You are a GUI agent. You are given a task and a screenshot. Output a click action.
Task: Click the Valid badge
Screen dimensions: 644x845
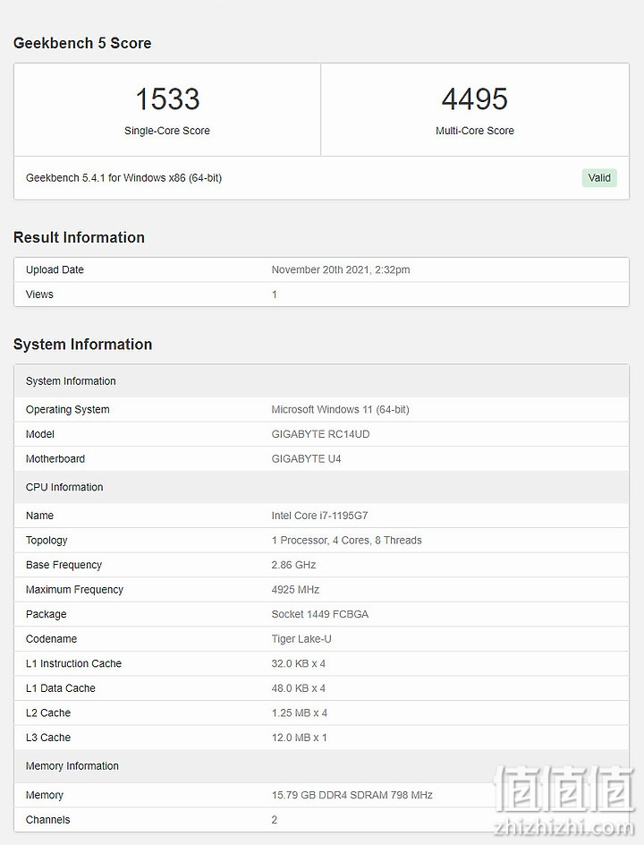(x=598, y=178)
